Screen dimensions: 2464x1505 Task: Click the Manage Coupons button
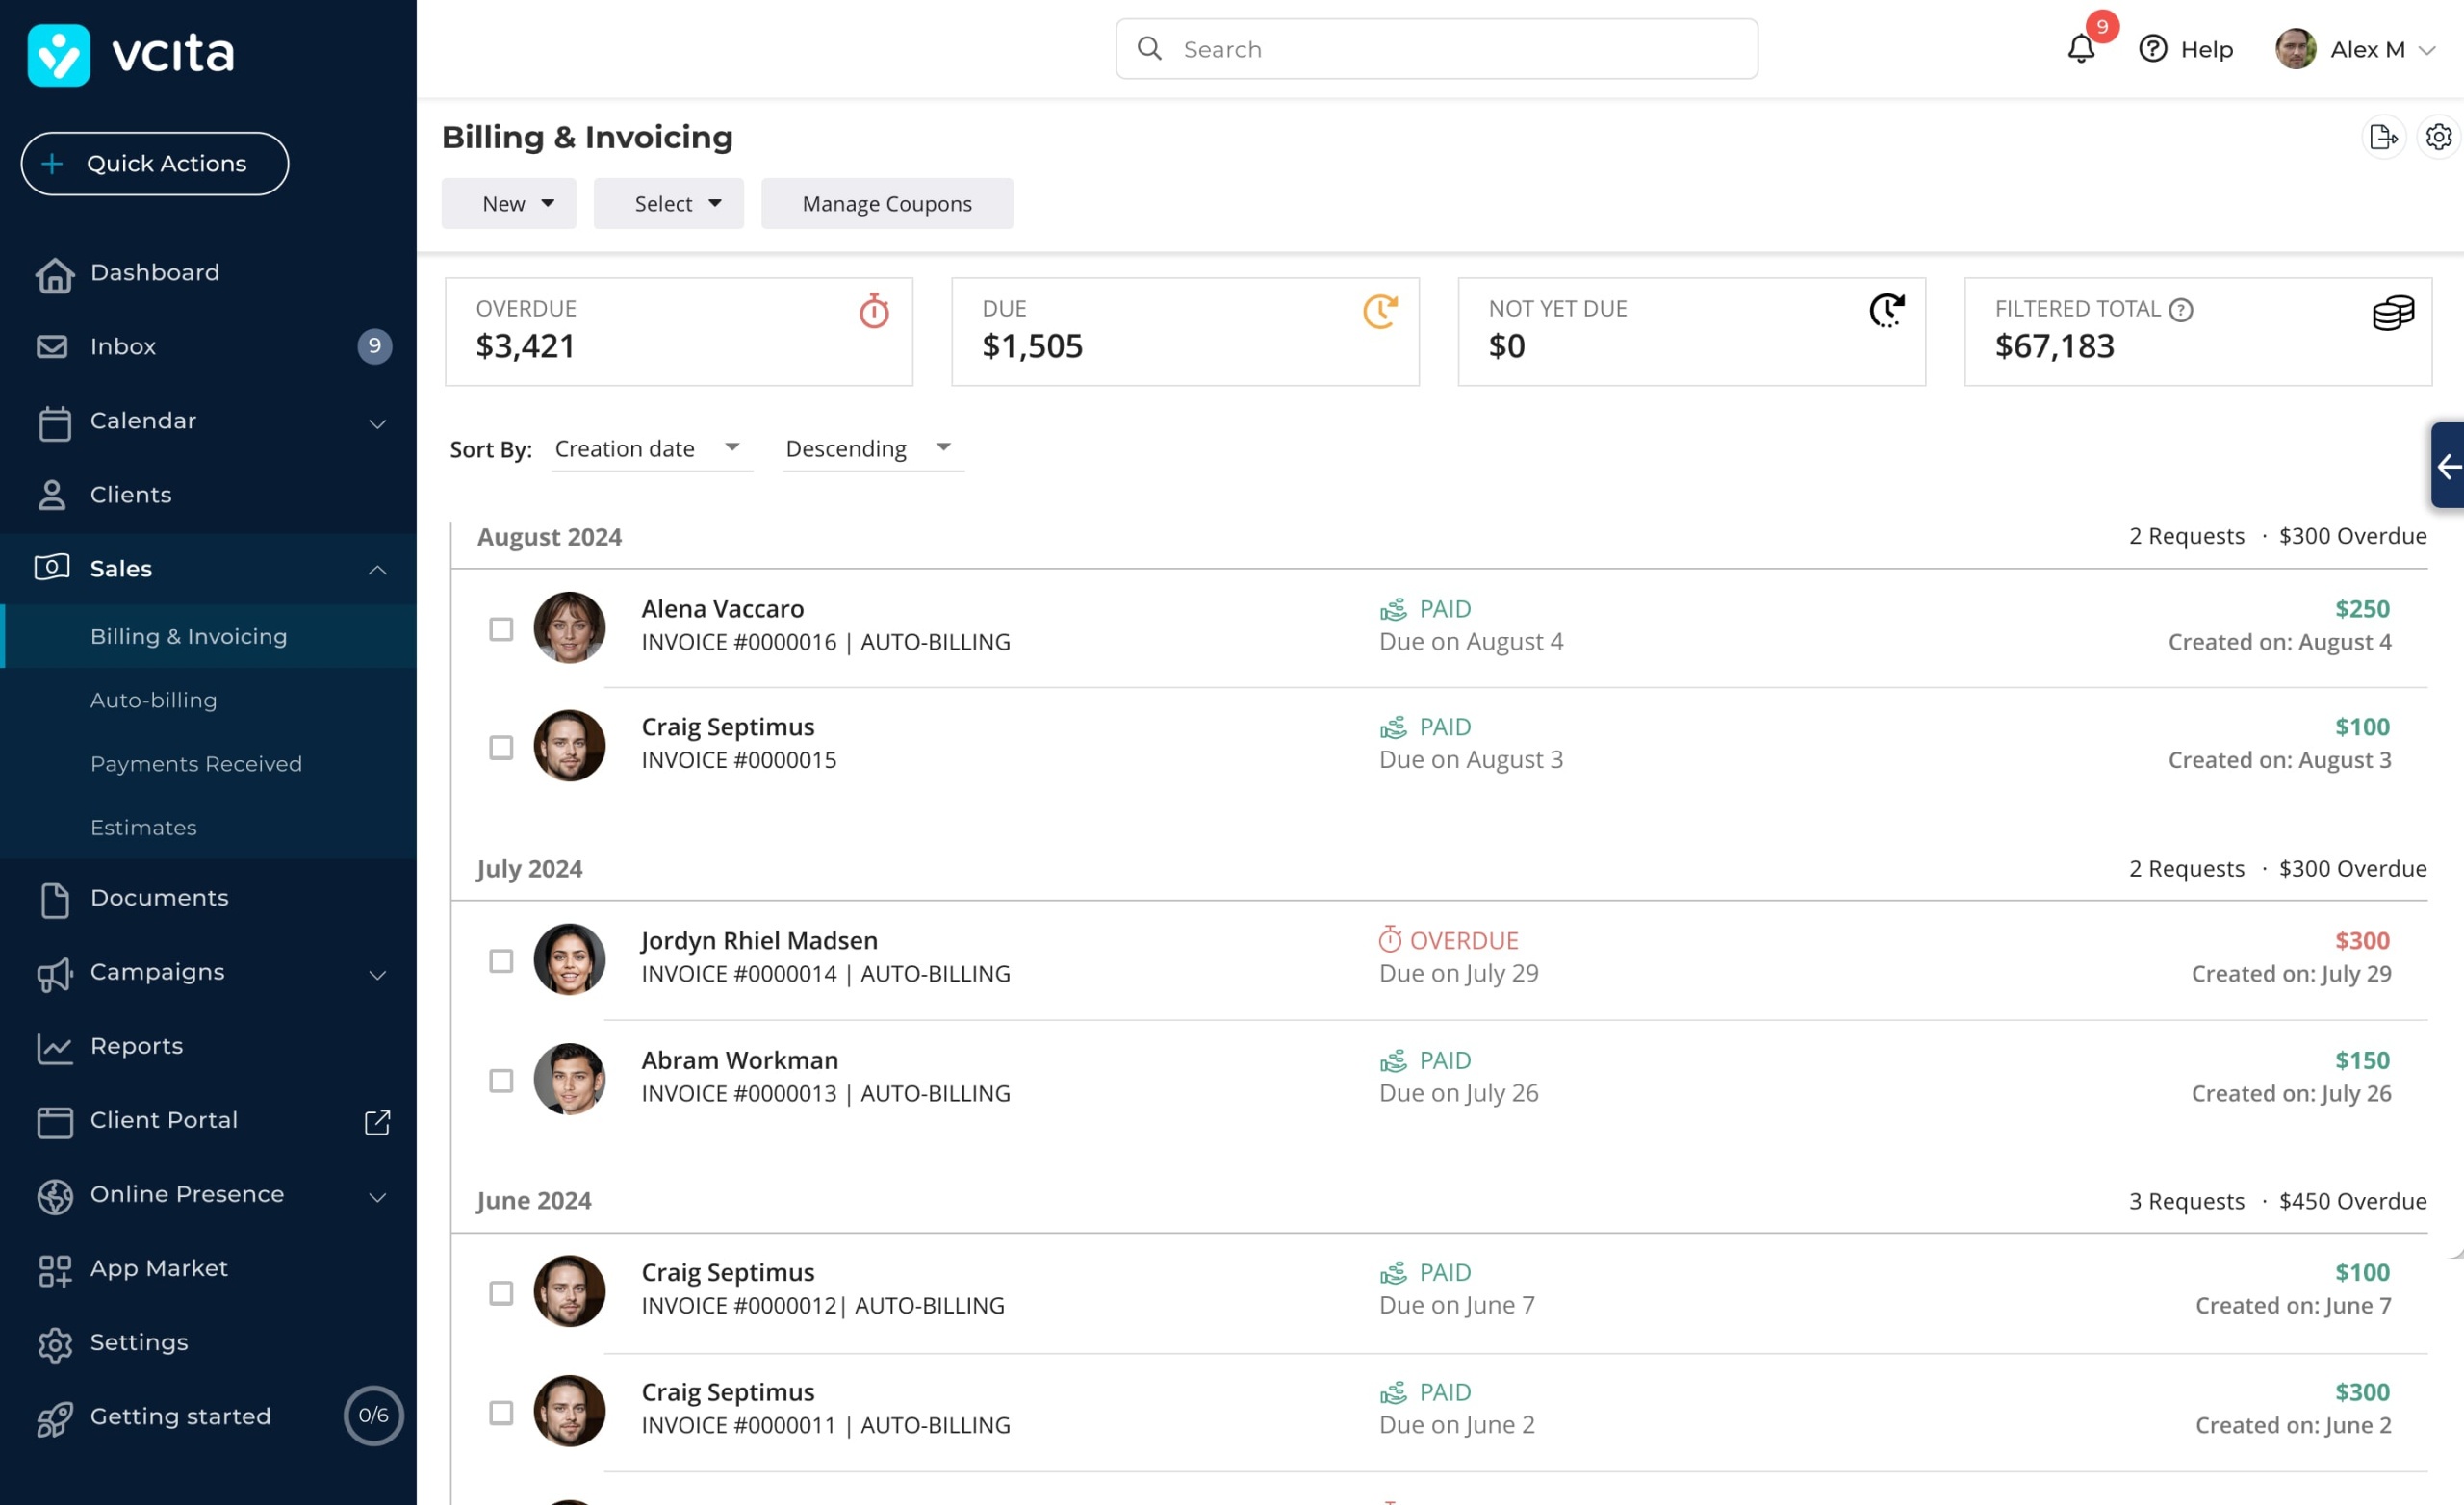point(887,204)
